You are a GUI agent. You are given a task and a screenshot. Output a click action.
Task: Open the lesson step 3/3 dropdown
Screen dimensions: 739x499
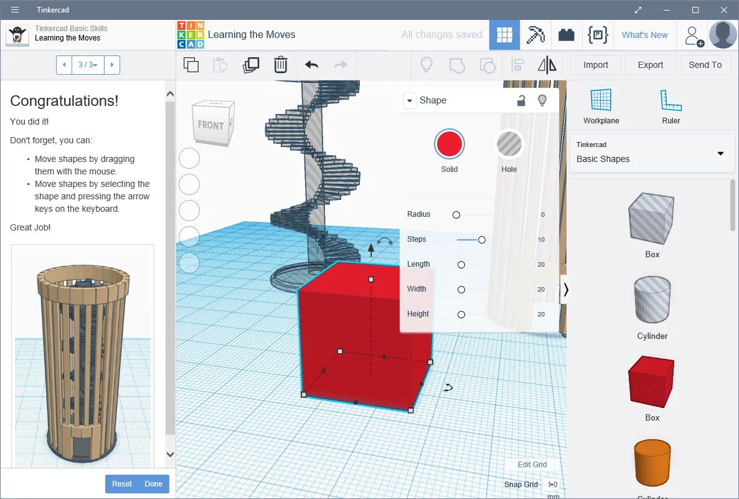(x=88, y=65)
